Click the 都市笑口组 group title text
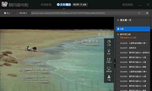This screenshot has height=91, width=152. (x=125, y=34)
